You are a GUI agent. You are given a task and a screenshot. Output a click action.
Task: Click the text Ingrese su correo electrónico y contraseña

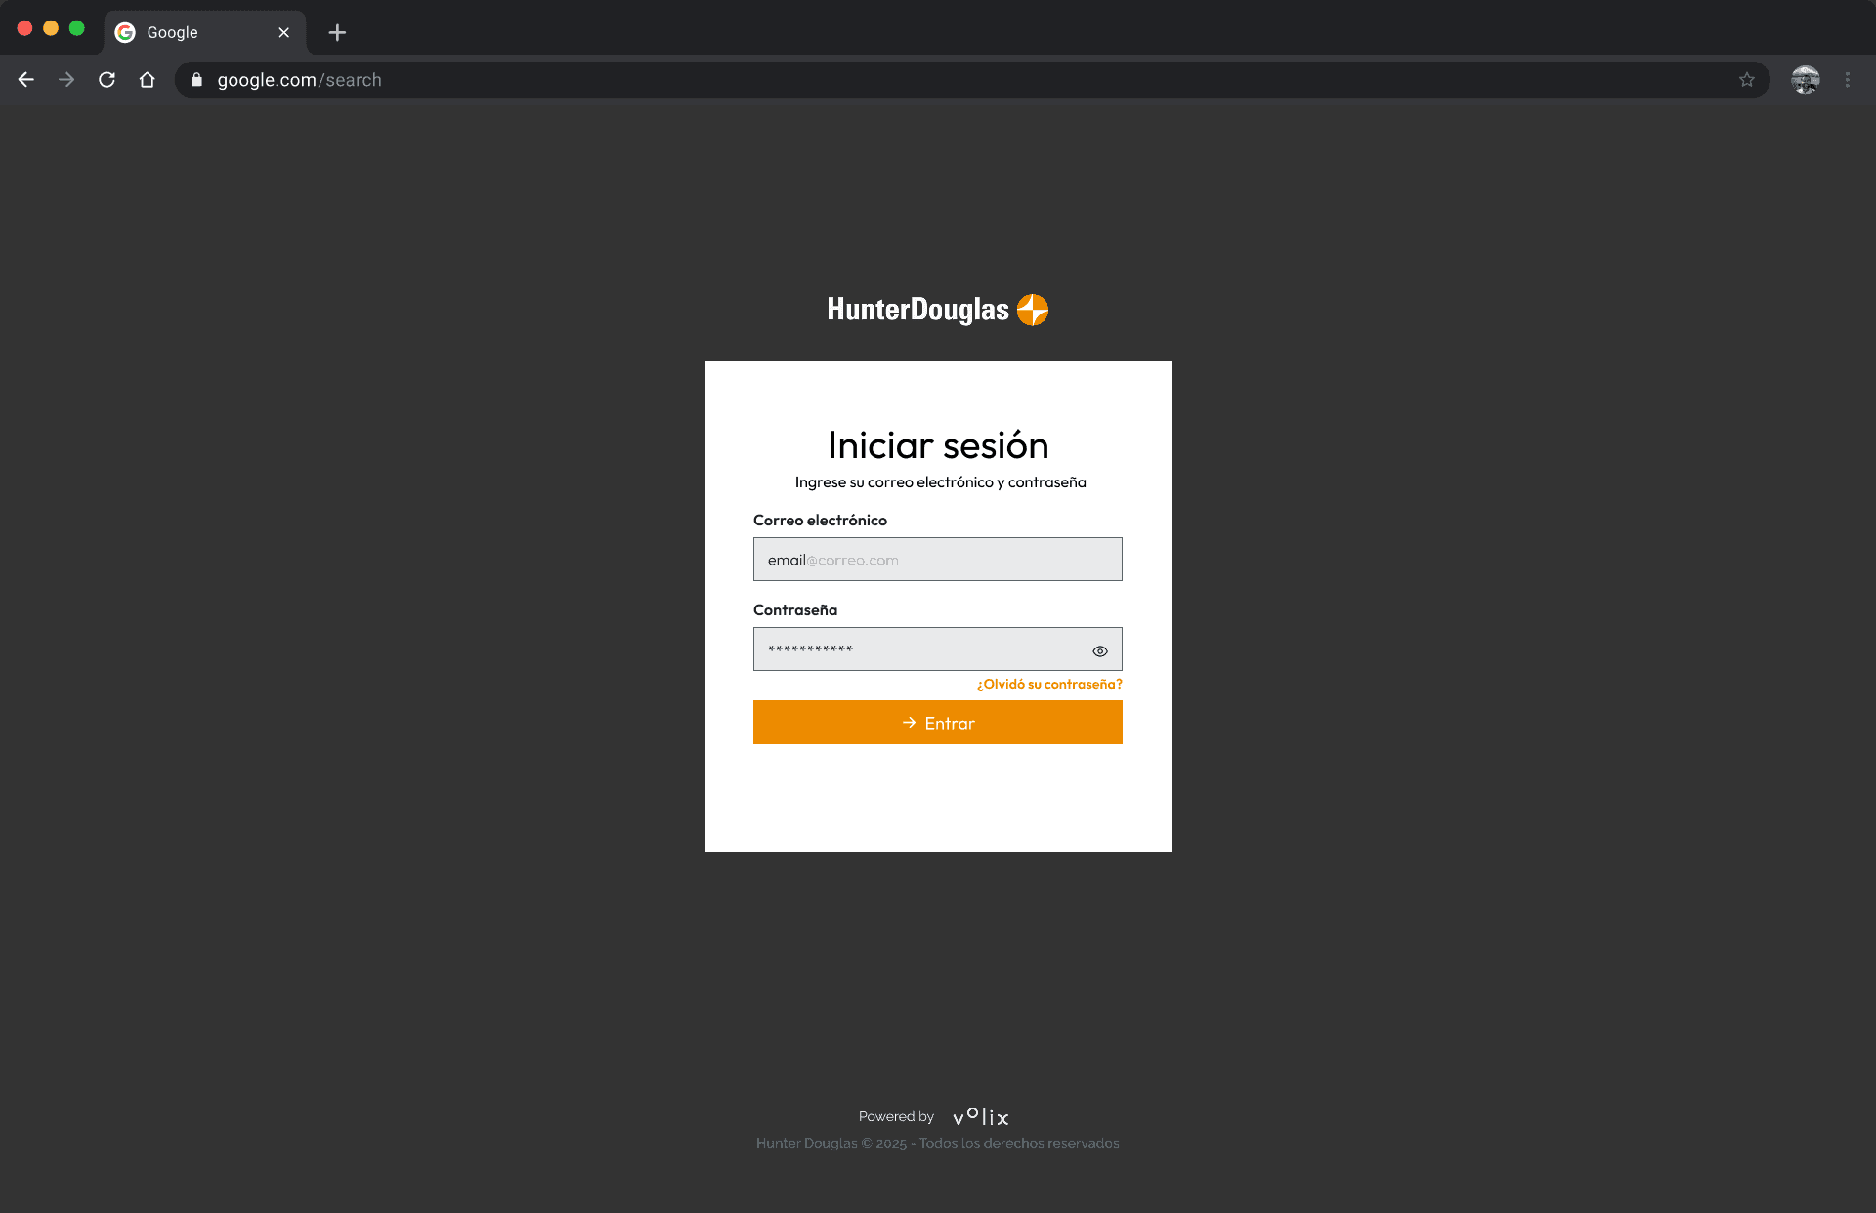pos(940,482)
